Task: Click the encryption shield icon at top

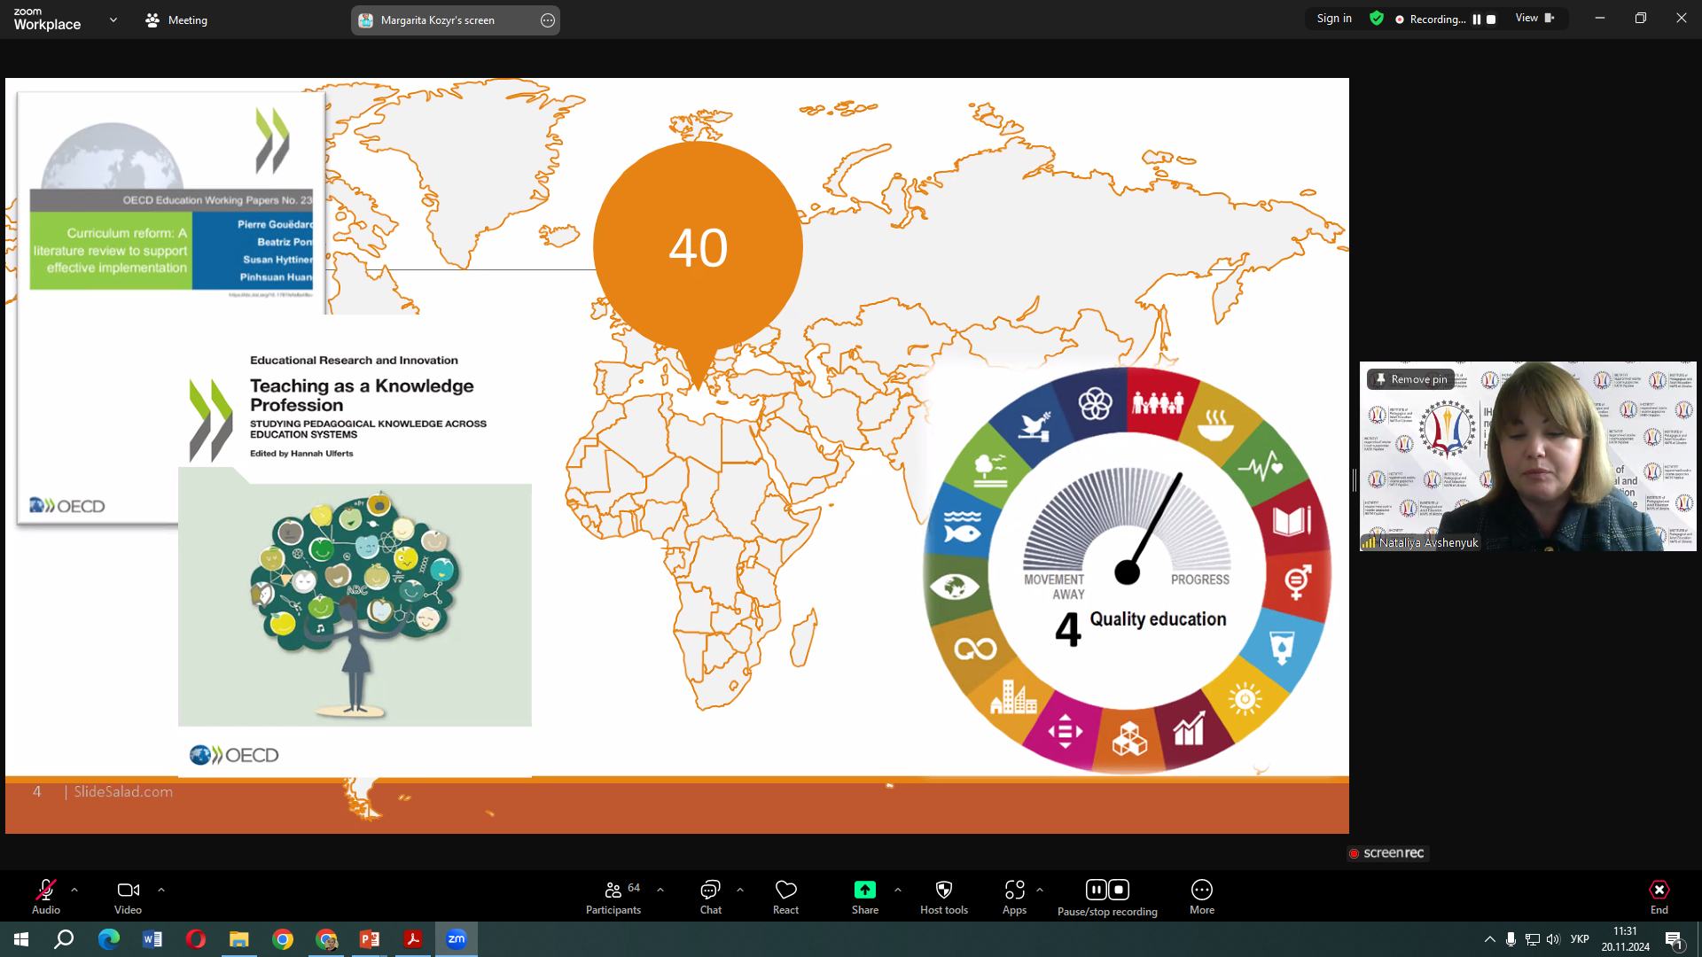Action: click(1377, 19)
